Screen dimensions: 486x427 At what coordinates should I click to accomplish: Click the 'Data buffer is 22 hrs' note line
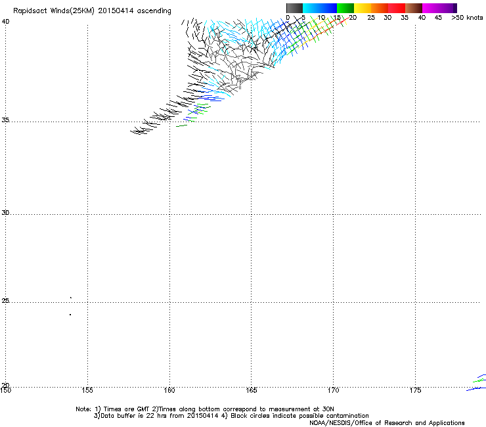point(231,416)
